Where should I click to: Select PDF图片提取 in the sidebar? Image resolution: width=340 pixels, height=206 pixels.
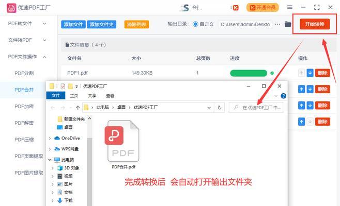pos(29,173)
